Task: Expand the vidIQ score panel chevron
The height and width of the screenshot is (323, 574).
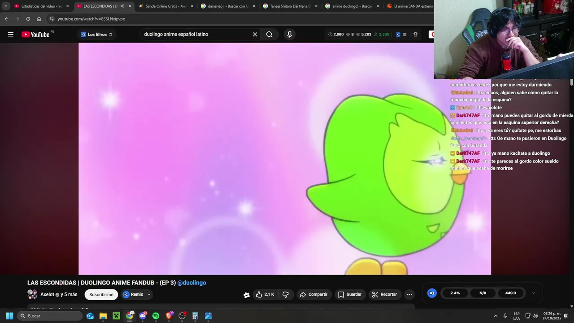Action: (533, 293)
